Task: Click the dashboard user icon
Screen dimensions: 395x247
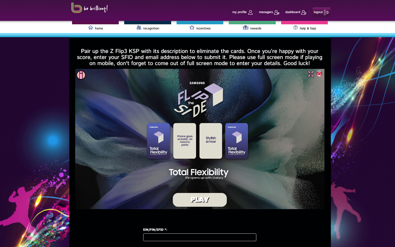Action: tap(304, 12)
